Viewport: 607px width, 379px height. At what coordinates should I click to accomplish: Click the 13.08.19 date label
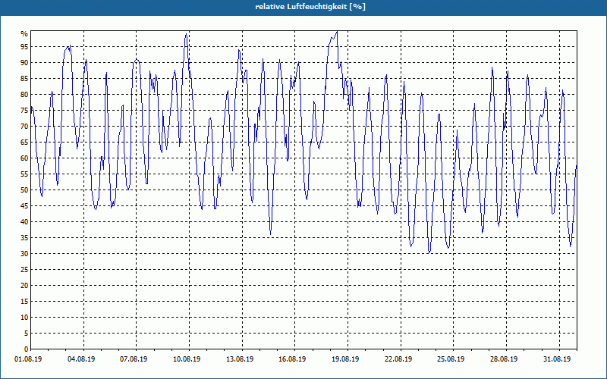point(240,359)
